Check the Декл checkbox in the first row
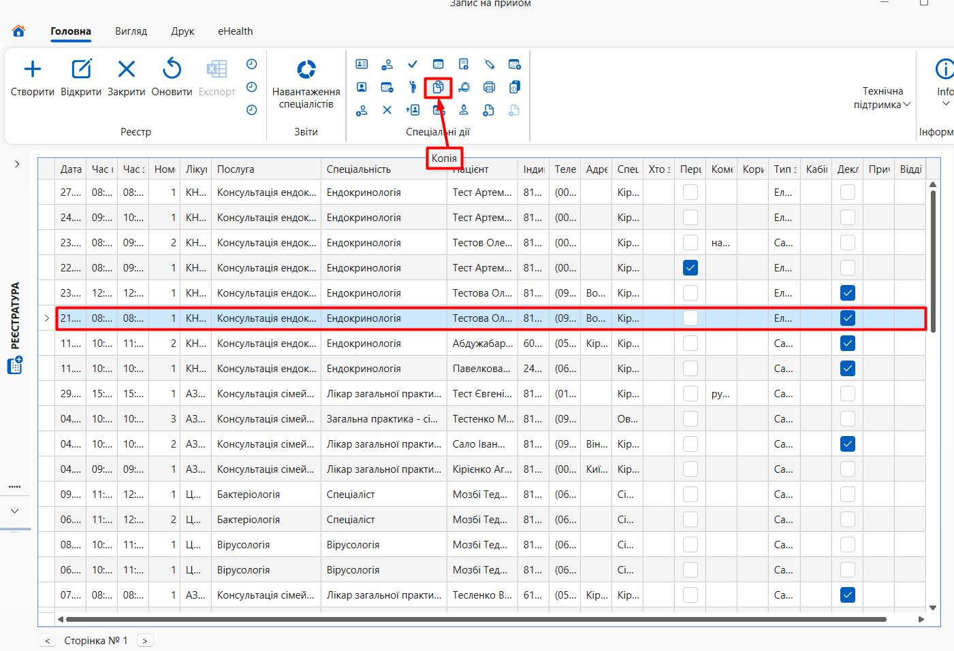 (x=847, y=193)
